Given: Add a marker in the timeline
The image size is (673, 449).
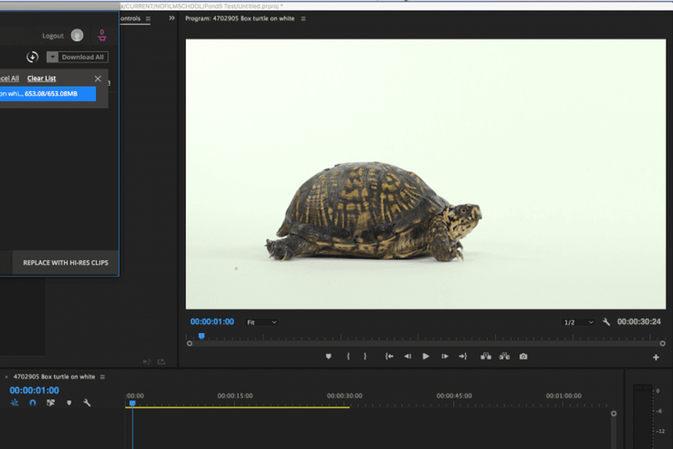Looking at the screenshot, I should pos(69,402).
